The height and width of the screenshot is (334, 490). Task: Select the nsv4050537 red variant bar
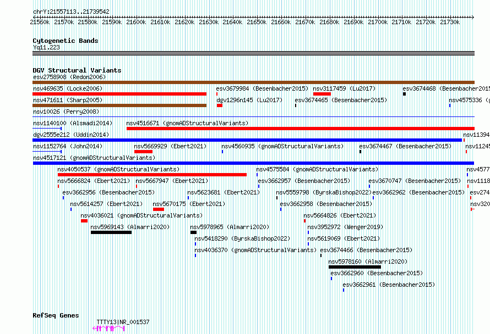pyautogui.click(x=152, y=175)
